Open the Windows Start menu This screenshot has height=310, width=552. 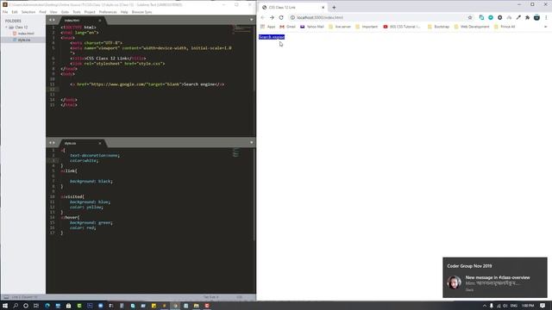(5, 306)
